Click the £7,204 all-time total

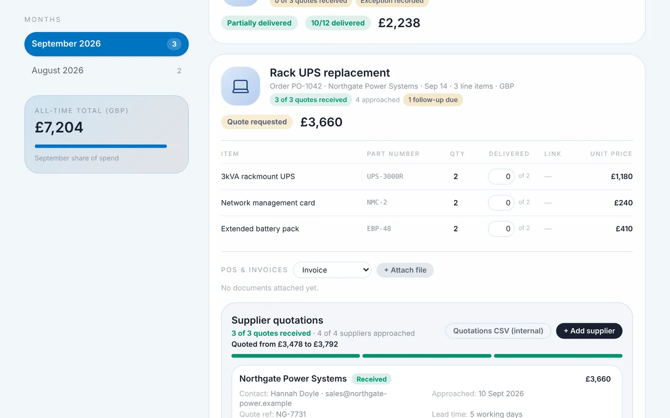tap(59, 127)
